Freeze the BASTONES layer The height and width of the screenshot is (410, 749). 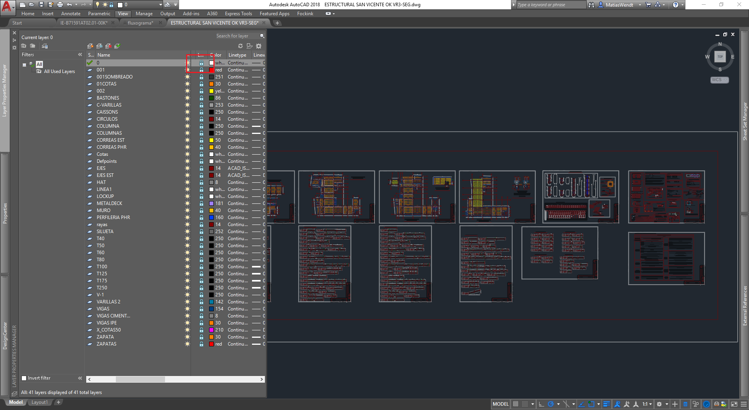click(188, 98)
